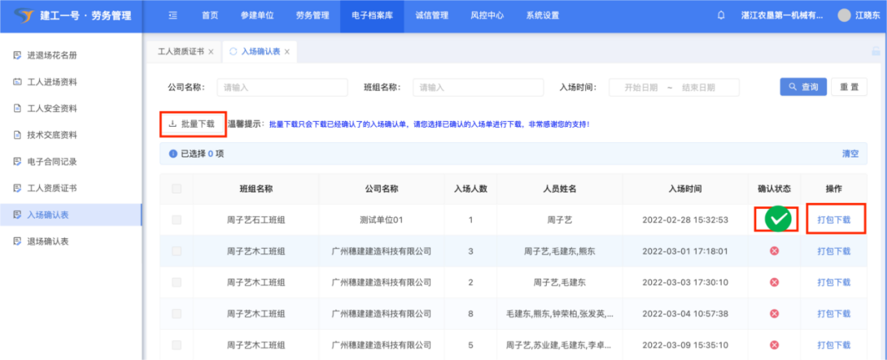Click the notification bell icon
The image size is (887, 360).
(721, 15)
